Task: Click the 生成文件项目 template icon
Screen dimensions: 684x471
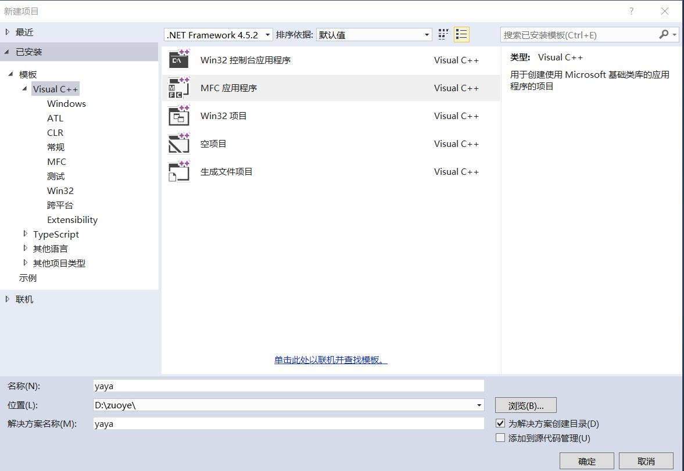Action: pos(179,171)
